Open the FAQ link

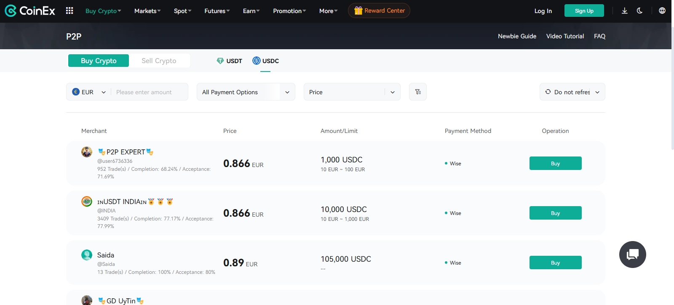[x=600, y=36]
